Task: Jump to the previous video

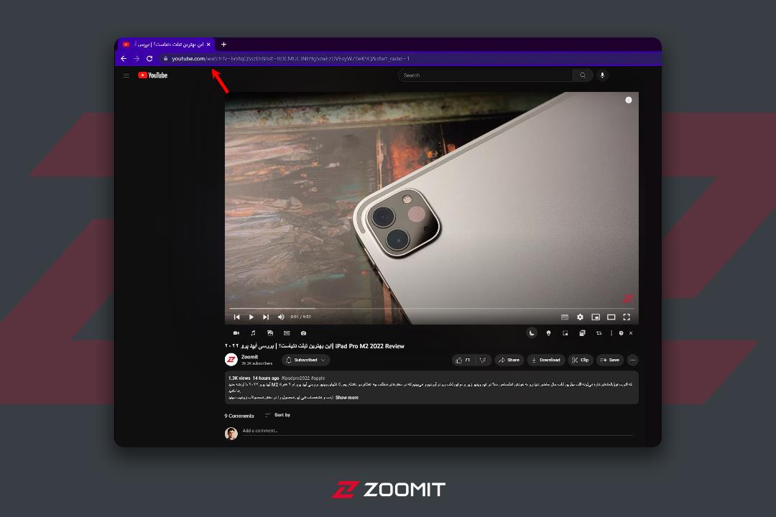Action: click(236, 317)
